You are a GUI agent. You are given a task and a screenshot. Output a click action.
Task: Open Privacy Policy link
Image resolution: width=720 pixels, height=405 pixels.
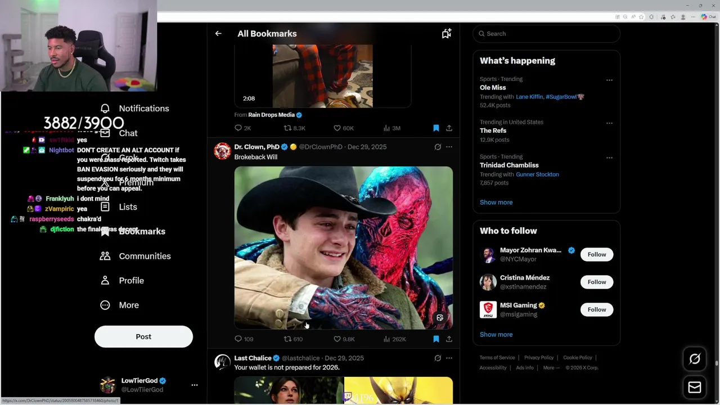(x=539, y=358)
